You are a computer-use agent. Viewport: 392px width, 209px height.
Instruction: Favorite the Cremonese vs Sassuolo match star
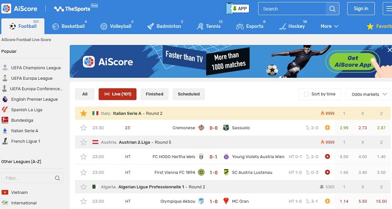[x=83, y=128]
